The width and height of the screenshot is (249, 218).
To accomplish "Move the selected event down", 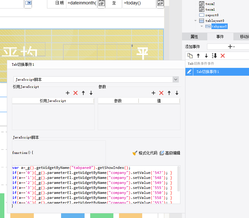I will [x=206, y=56].
